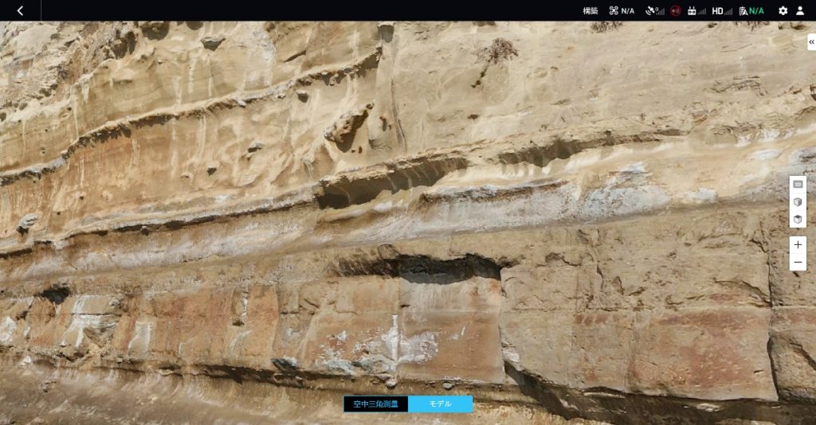The width and height of the screenshot is (816, 425).
Task: Click the red warning status icon
Action: 676,11
